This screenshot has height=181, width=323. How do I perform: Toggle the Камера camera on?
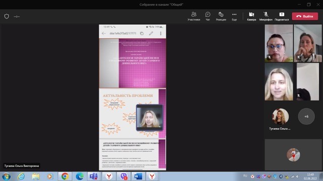[251, 16]
